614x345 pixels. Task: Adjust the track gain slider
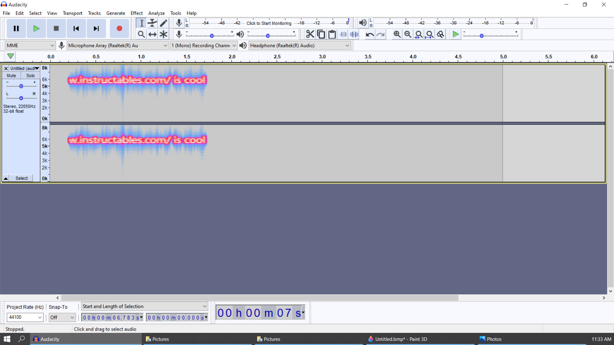point(21,85)
